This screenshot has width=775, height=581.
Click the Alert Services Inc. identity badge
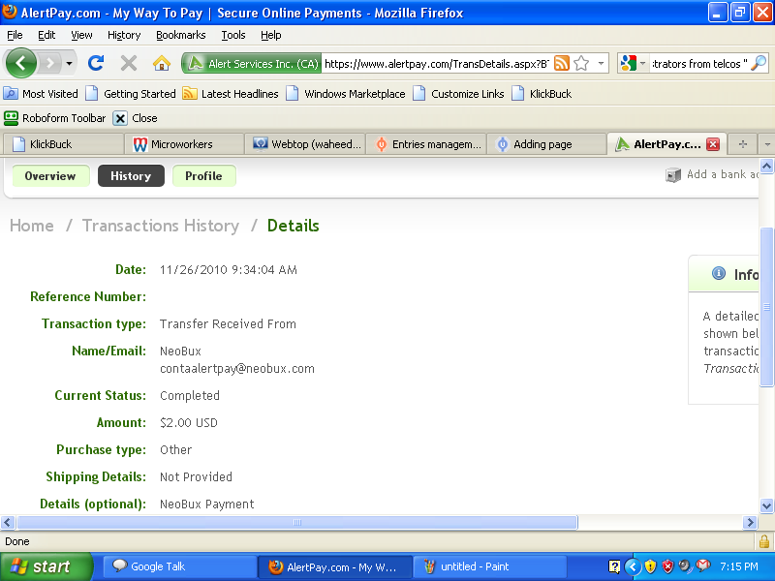point(252,63)
